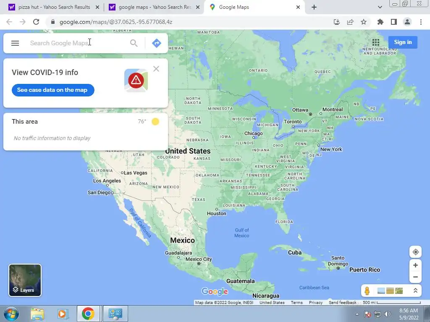Open File Explorer from taskbar
This screenshot has height=322, width=430.
(x=37, y=314)
